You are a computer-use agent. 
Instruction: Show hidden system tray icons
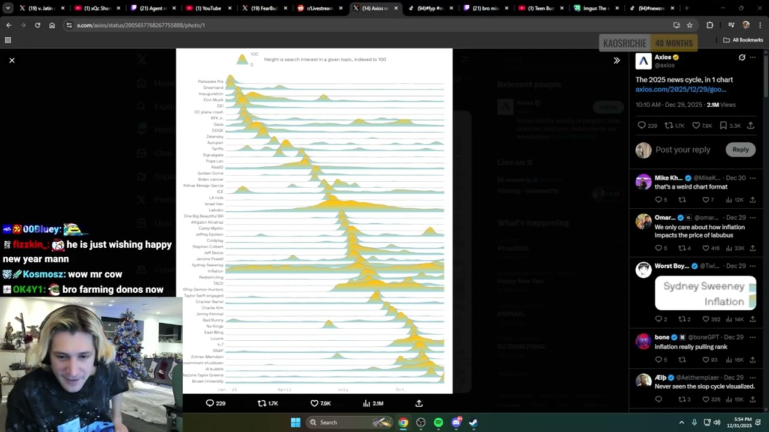[681, 422]
